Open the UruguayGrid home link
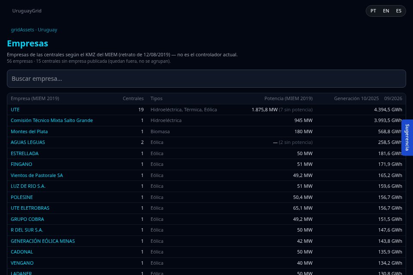The image size is (413, 275). [x=27, y=11]
